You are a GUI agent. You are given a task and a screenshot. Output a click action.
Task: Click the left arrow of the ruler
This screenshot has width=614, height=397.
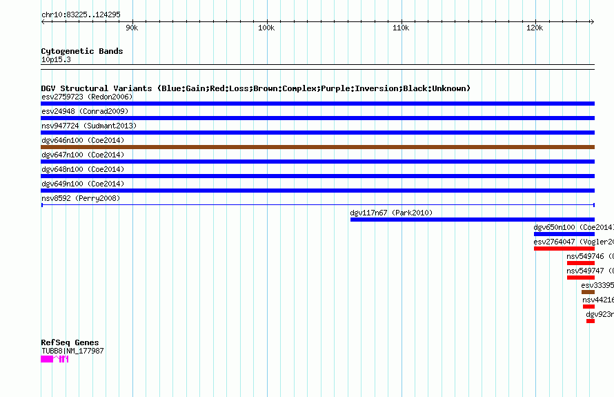click(43, 21)
